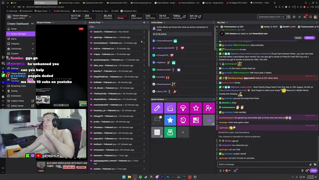Open Active Mods panel three-dot options
The width and height of the screenshot is (319, 180).
214,22
